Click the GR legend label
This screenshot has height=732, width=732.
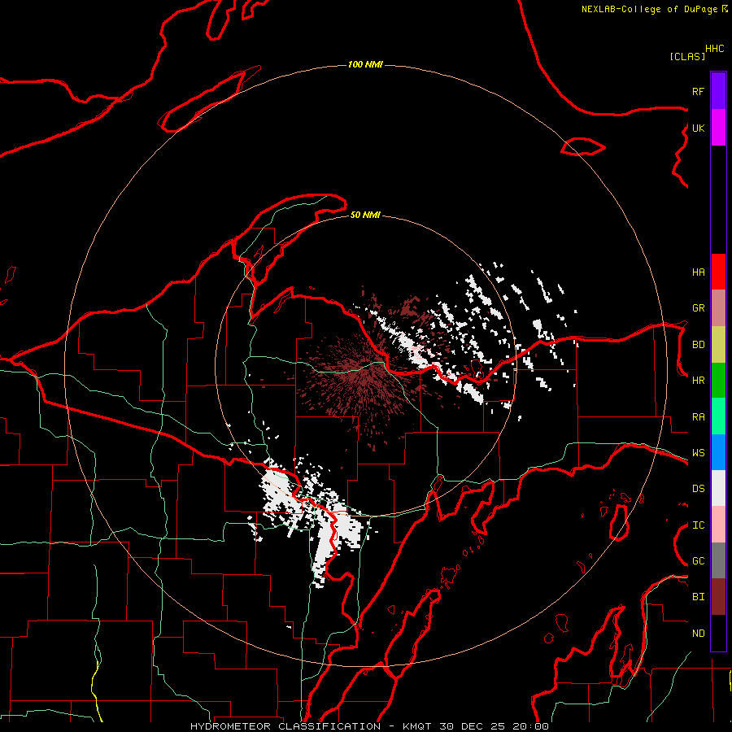click(698, 308)
